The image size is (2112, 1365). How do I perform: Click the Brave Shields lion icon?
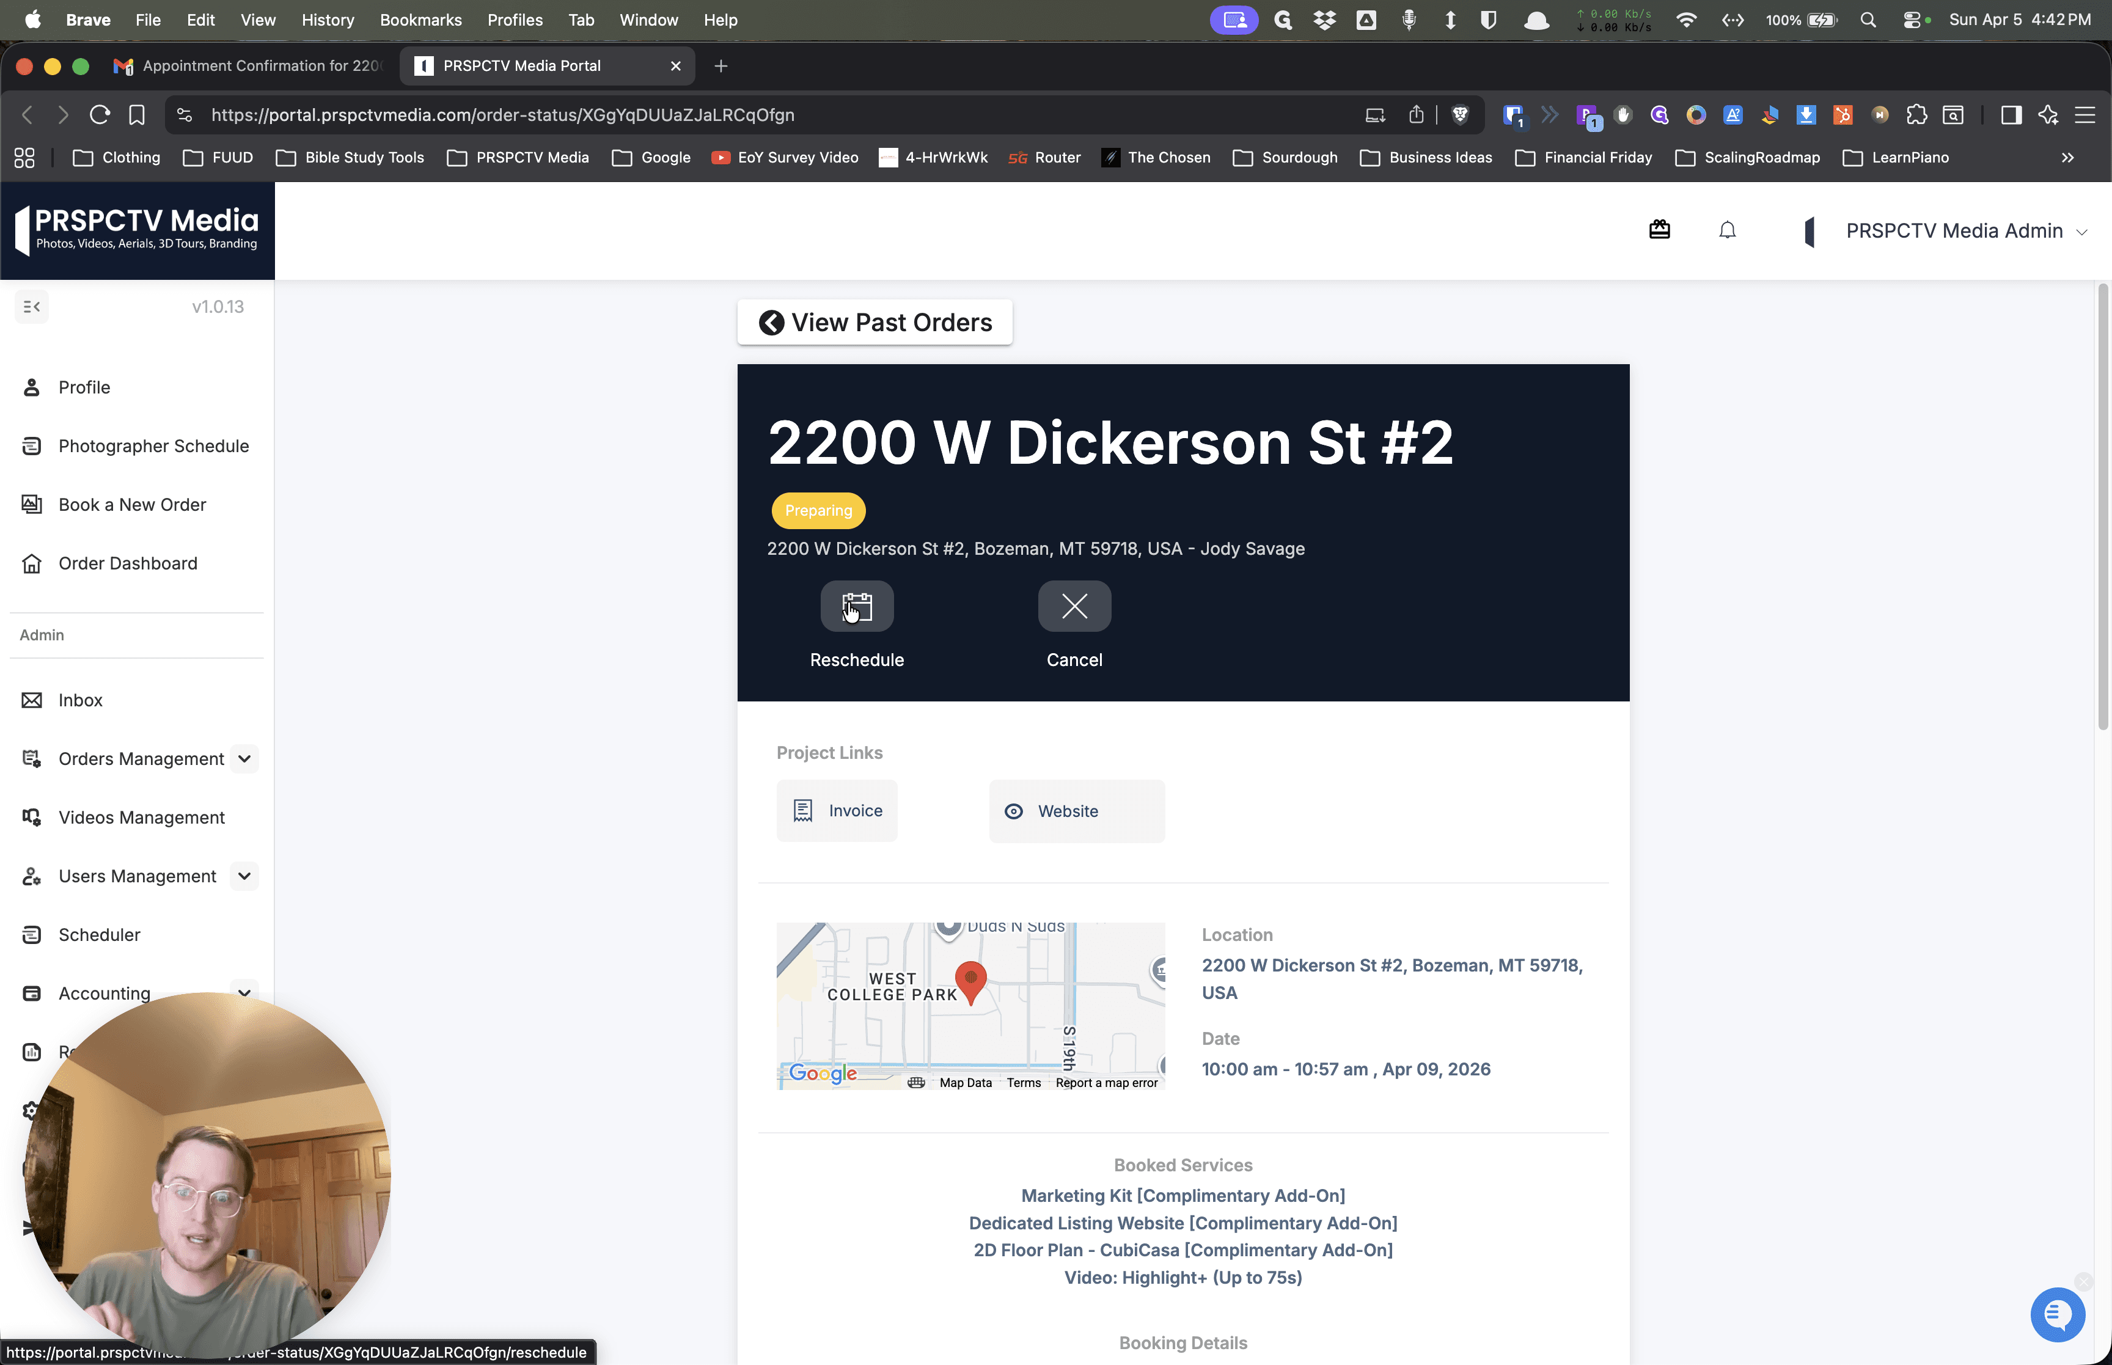tap(1460, 114)
